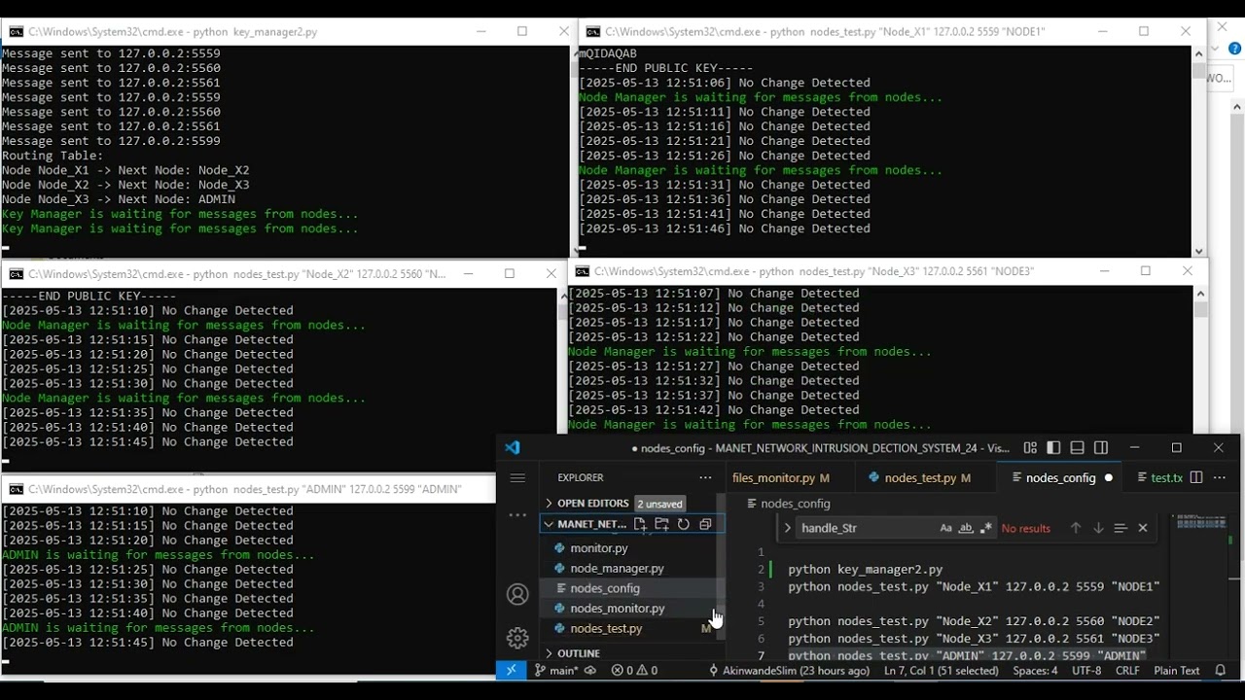1245x700 pixels.
Task: Go to next match in find widget
Action: [1097, 528]
